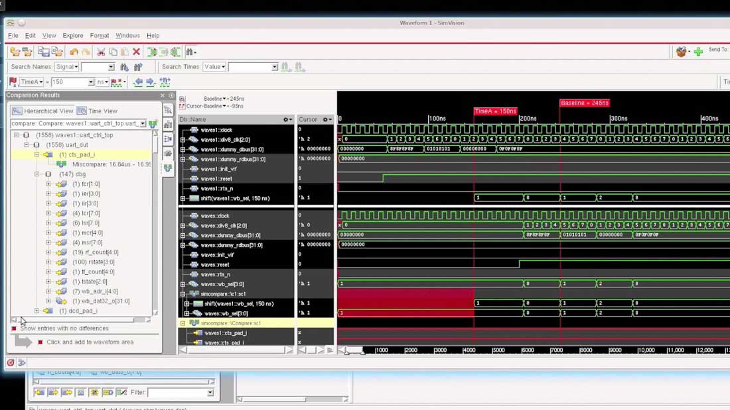The height and width of the screenshot is (410, 730).
Task: Click the next-edge blue arrow icon
Action: pos(150,81)
